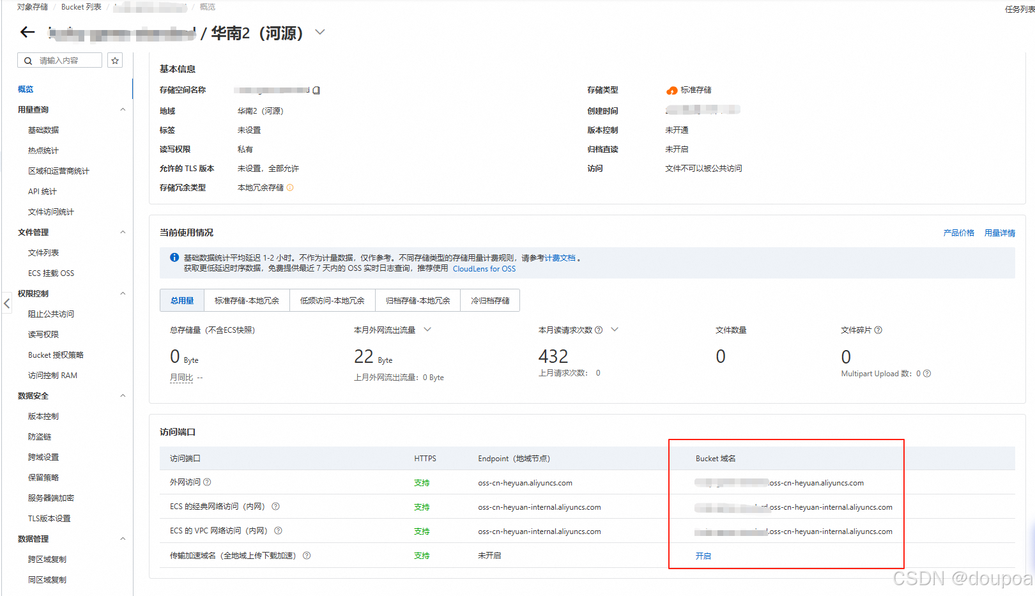This screenshot has width=1035, height=596.
Task: Open TLS版本设置 in sidebar
Action: pos(49,519)
